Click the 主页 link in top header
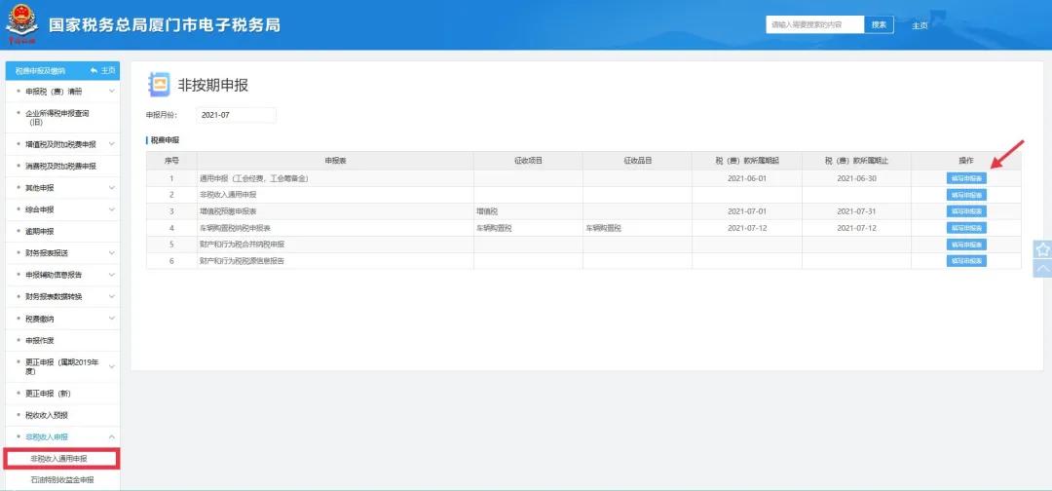The width and height of the screenshot is (1052, 491). click(919, 25)
